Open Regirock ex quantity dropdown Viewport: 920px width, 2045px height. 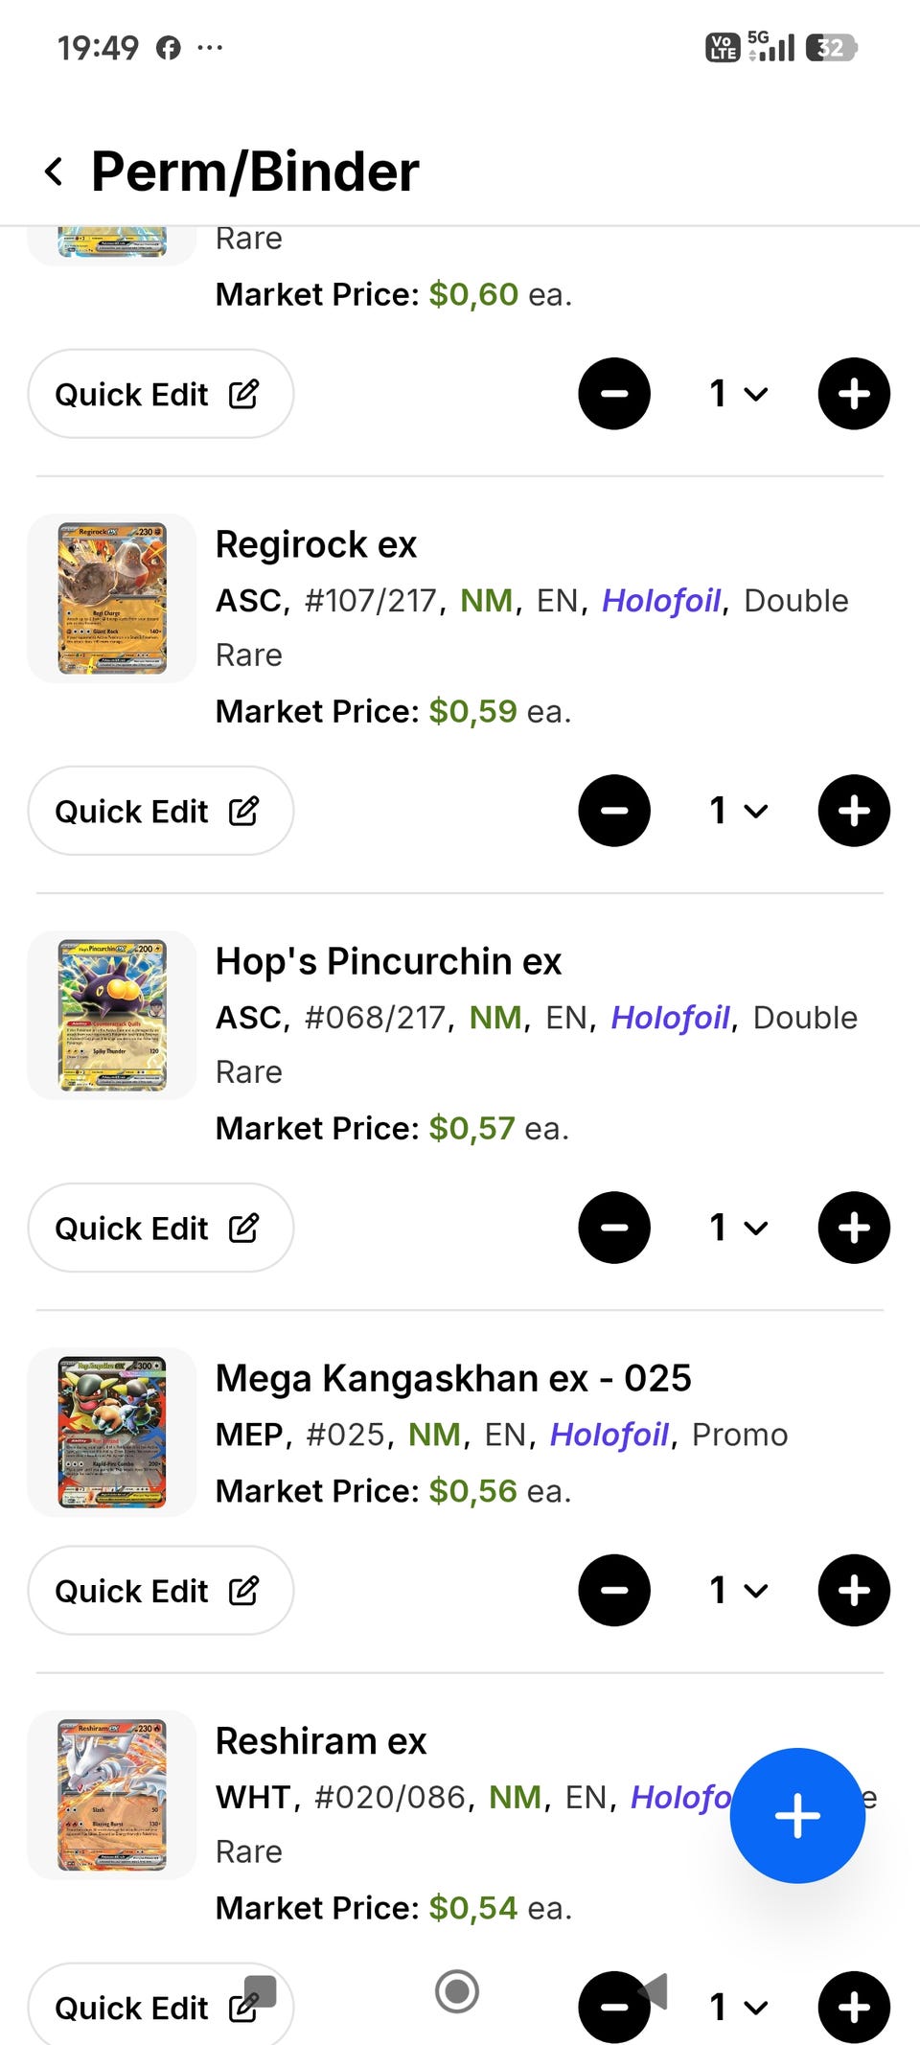(738, 811)
